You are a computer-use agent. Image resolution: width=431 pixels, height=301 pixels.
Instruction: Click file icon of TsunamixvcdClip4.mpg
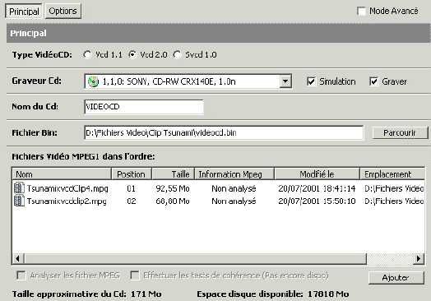19,188
